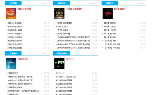The image size is (157, 95).
Task: Open red title link 我的1919
Action: [70, 59]
